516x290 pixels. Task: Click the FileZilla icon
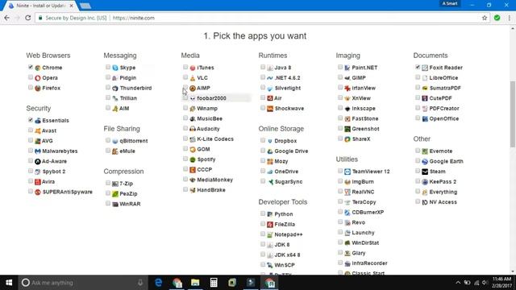point(270,225)
